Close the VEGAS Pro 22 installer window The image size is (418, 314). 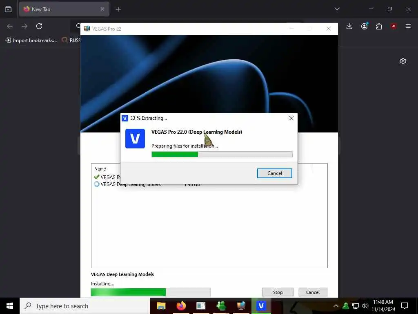(x=329, y=29)
